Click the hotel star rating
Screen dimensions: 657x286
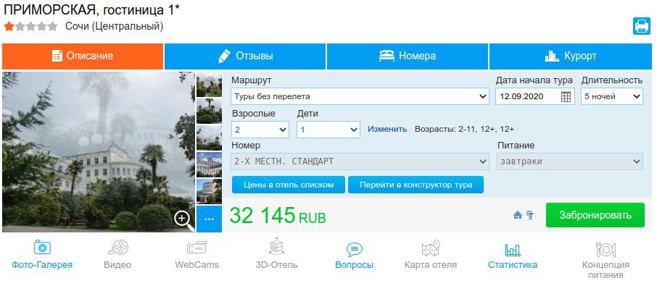30,26
